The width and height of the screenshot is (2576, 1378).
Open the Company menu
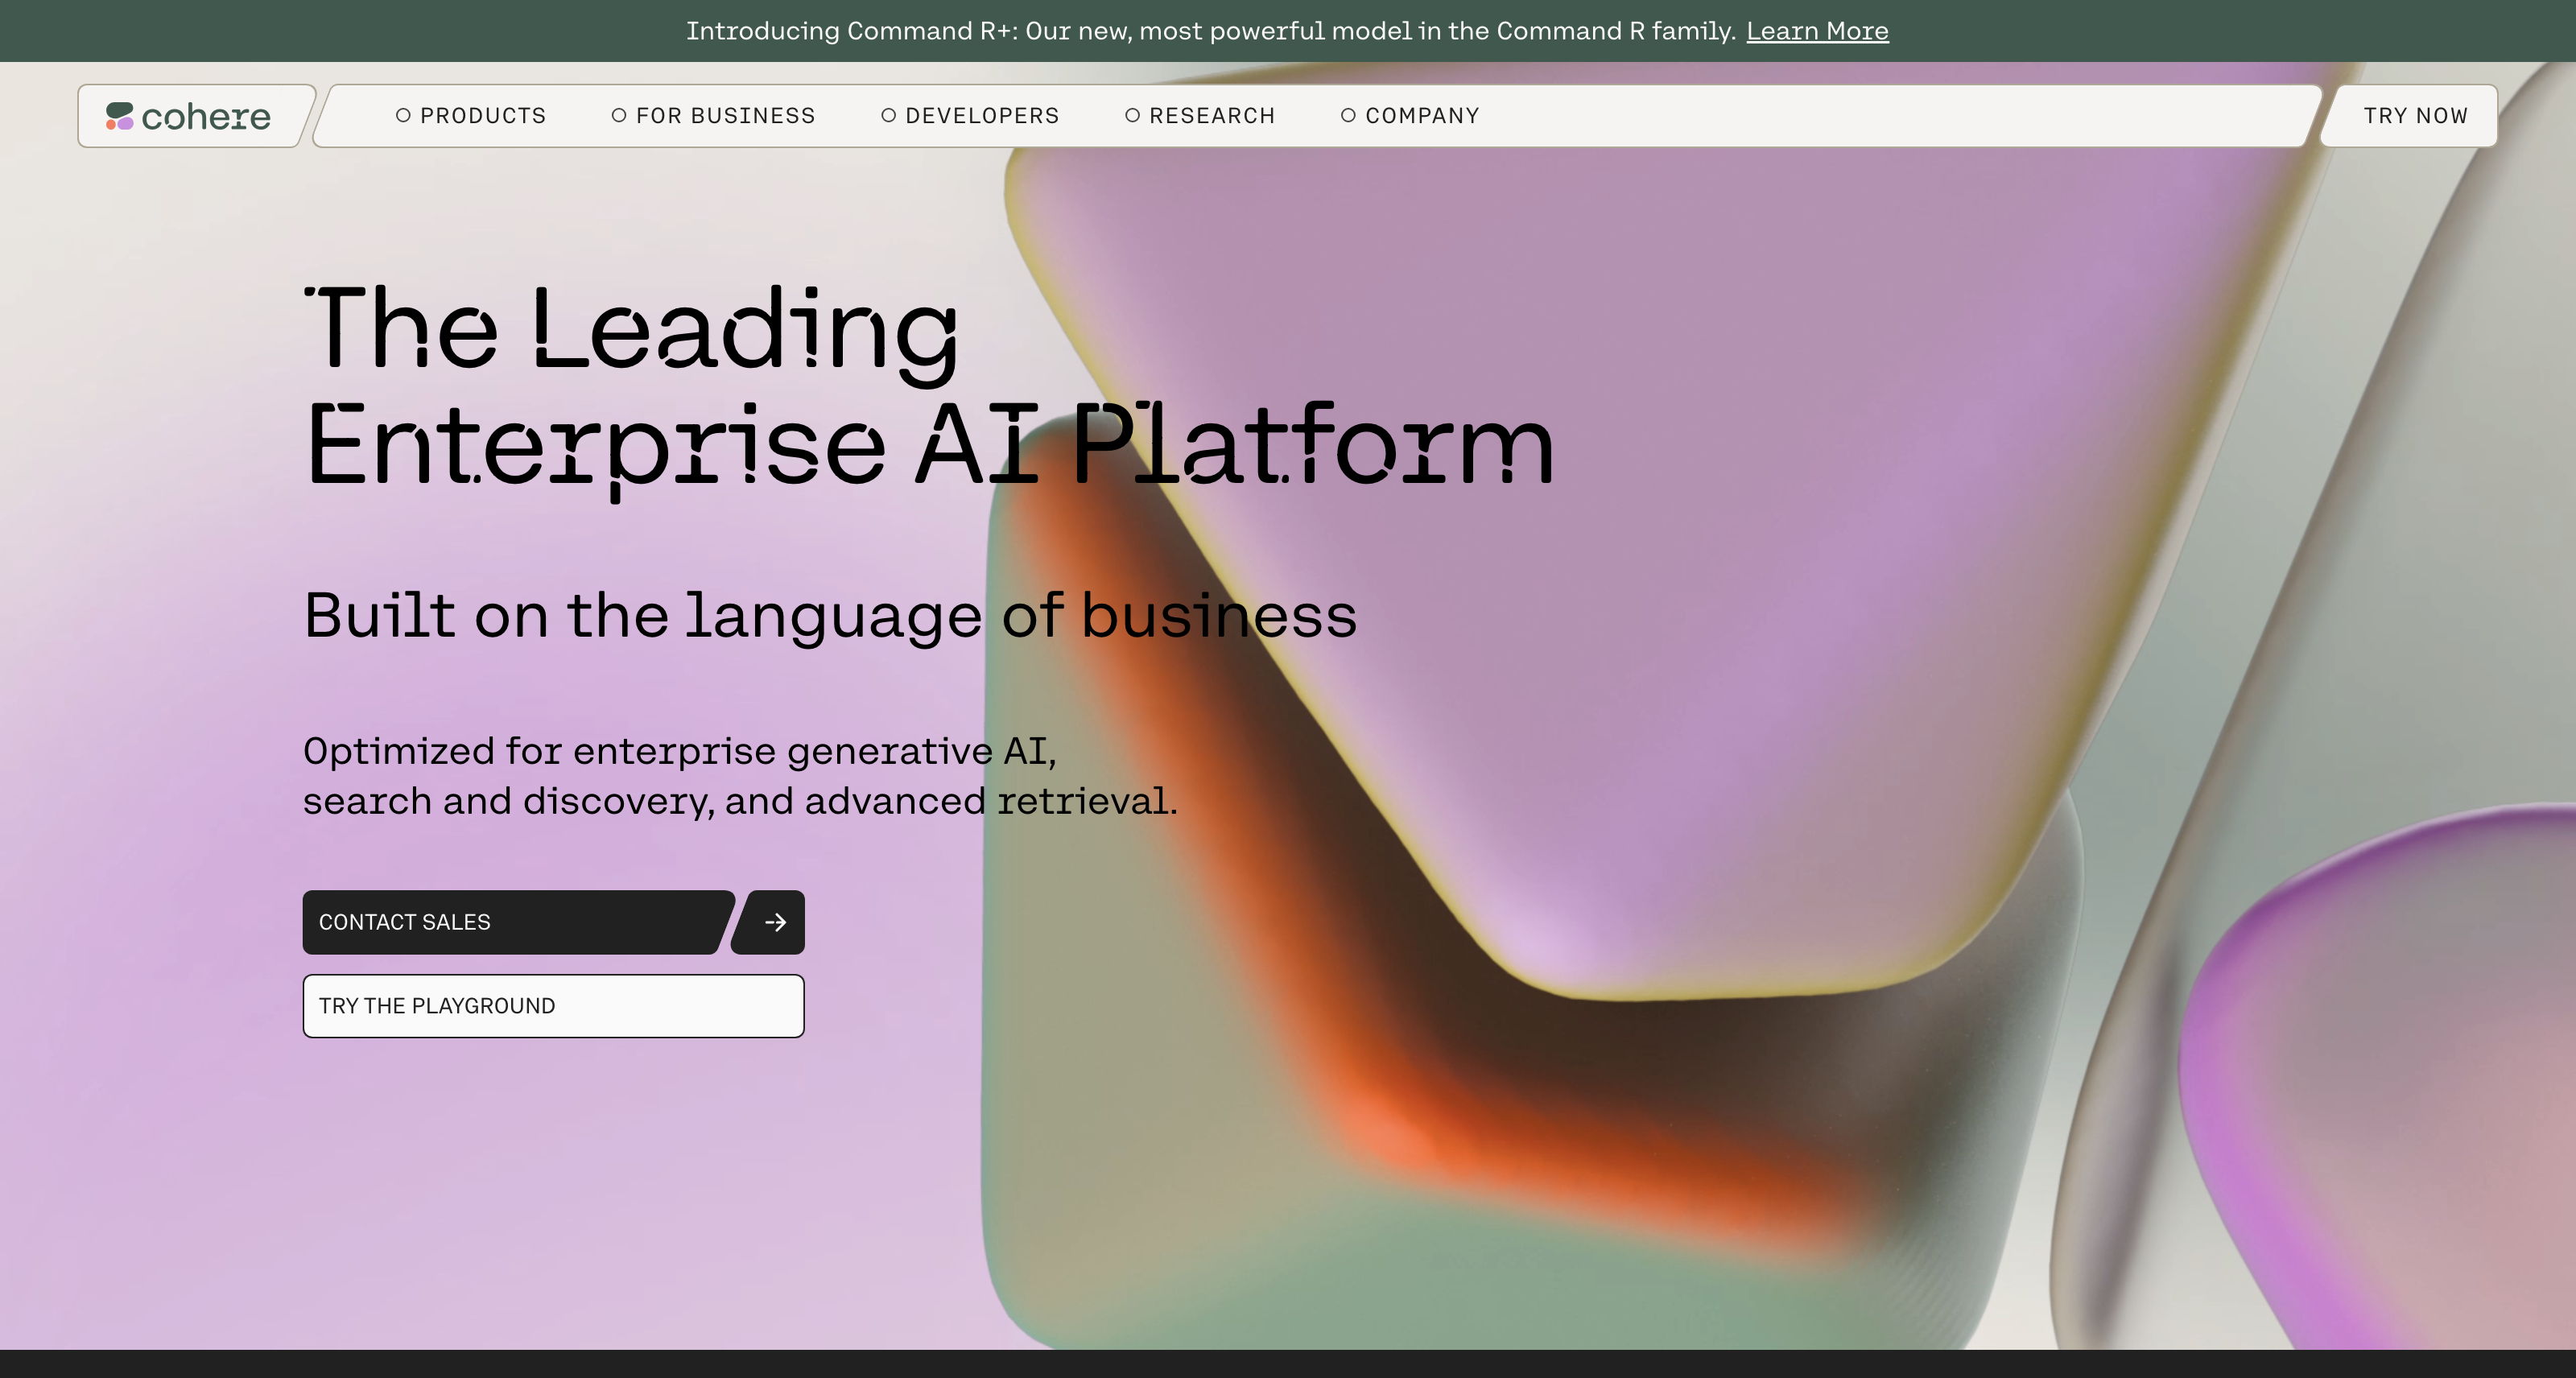(x=1410, y=116)
